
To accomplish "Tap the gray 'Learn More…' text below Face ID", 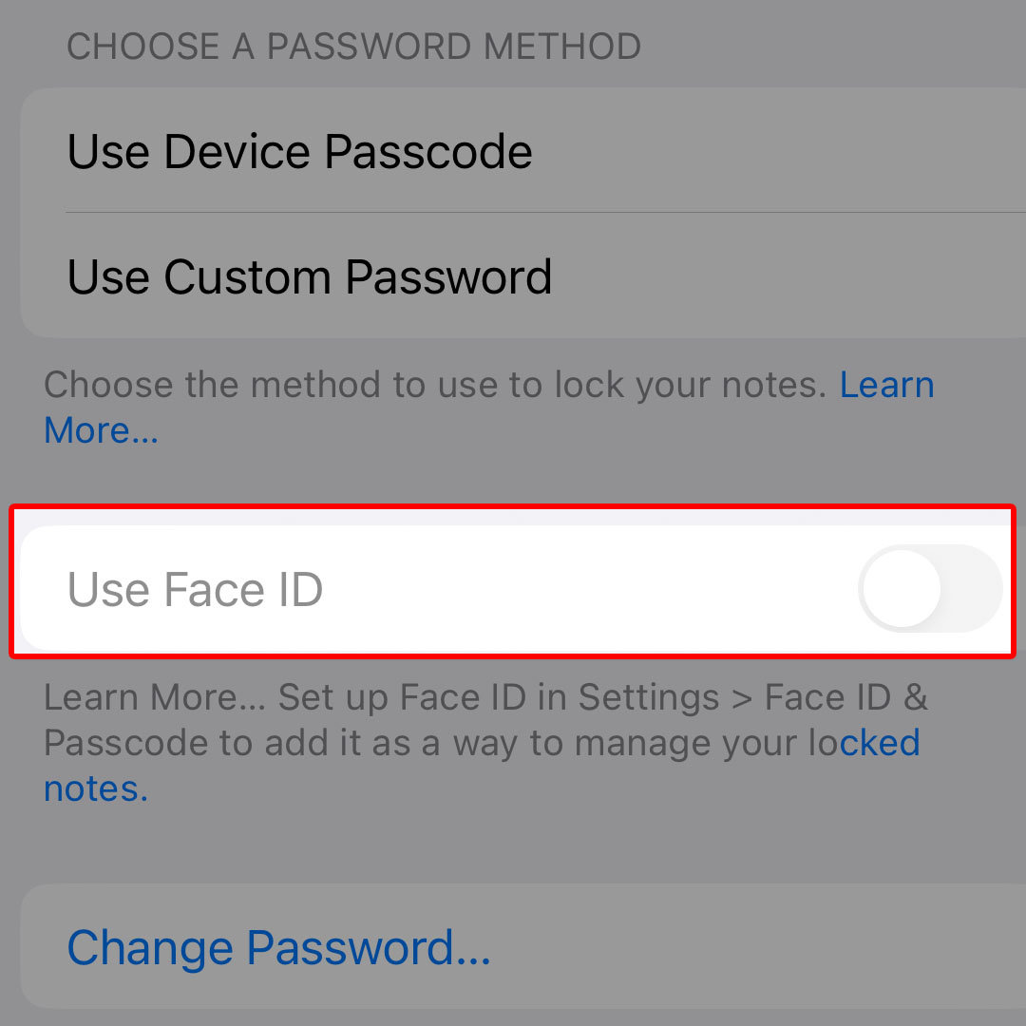I will click(155, 696).
